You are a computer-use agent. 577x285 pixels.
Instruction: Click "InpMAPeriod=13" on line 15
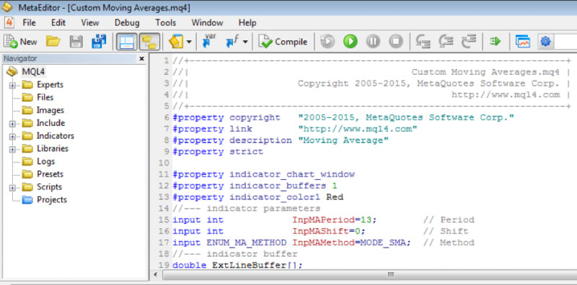point(332,220)
